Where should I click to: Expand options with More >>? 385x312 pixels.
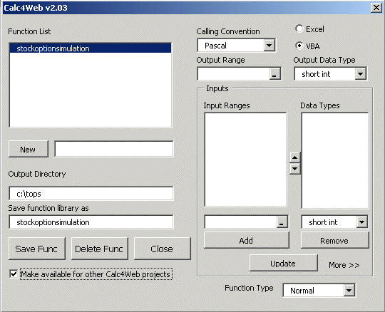344,265
